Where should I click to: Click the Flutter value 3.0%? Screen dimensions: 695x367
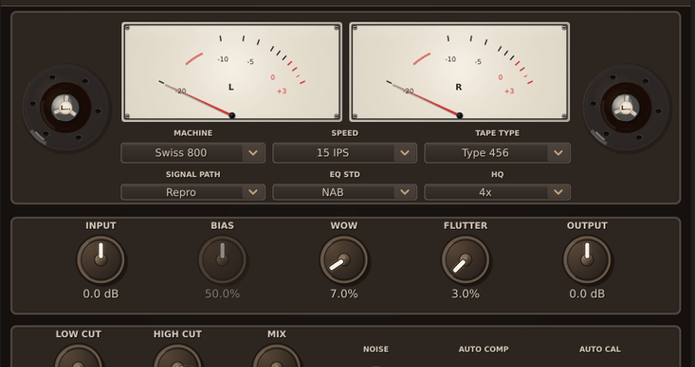point(465,294)
